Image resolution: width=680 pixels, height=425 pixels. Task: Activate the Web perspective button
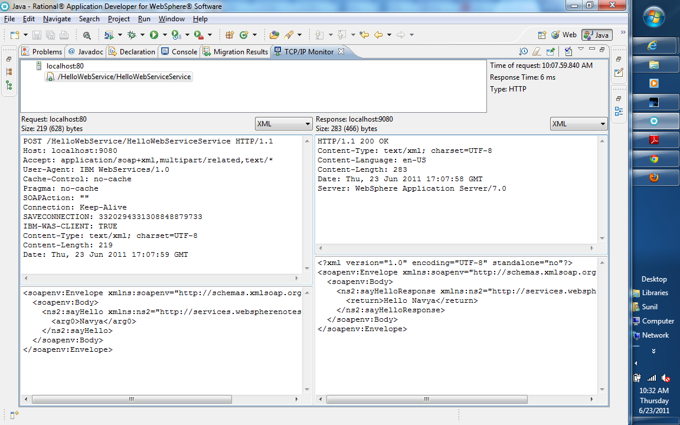tap(564, 34)
